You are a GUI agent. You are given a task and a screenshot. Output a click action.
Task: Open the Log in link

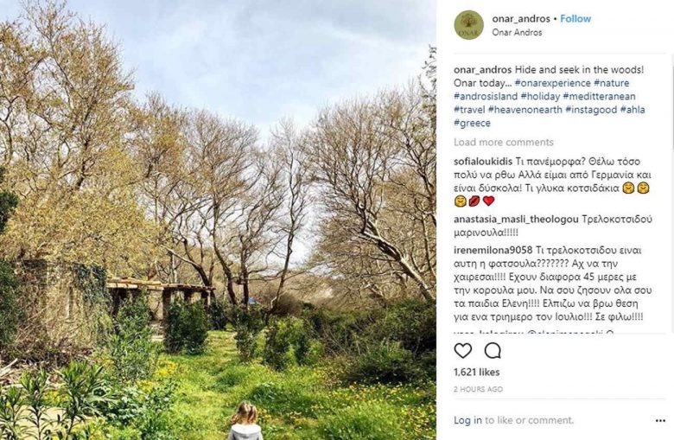click(467, 420)
